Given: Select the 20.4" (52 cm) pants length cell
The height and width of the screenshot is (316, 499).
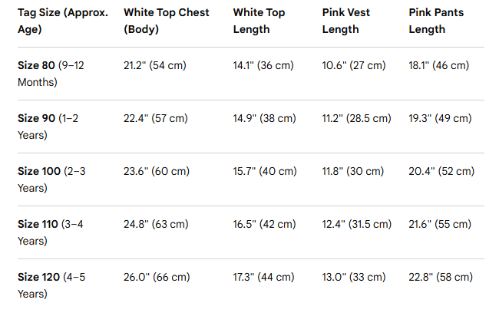Looking at the screenshot, I should coord(441,171).
